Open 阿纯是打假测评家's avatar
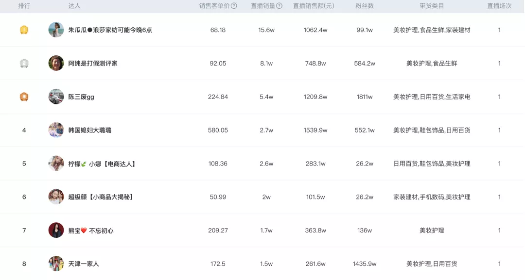The image size is (525, 280). 56,63
